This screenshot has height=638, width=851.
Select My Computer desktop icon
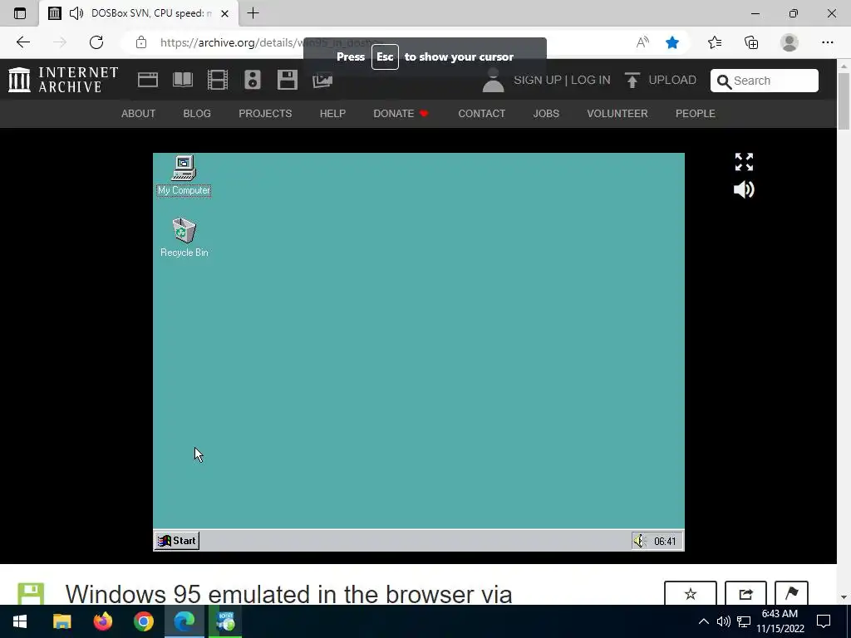[x=184, y=176]
